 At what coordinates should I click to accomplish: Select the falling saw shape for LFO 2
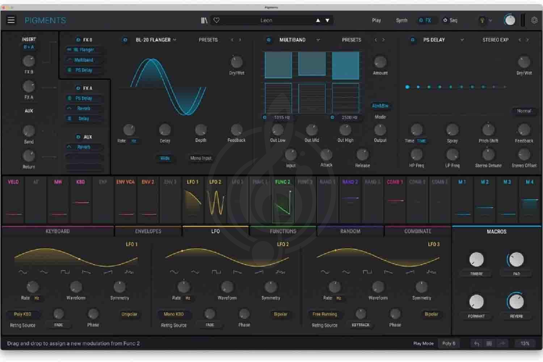(x=237, y=272)
